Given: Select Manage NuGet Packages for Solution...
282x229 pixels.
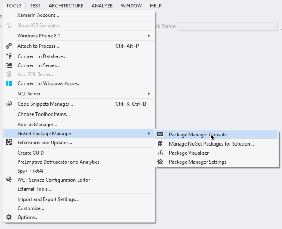Looking at the screenshot, I should 216,143.
